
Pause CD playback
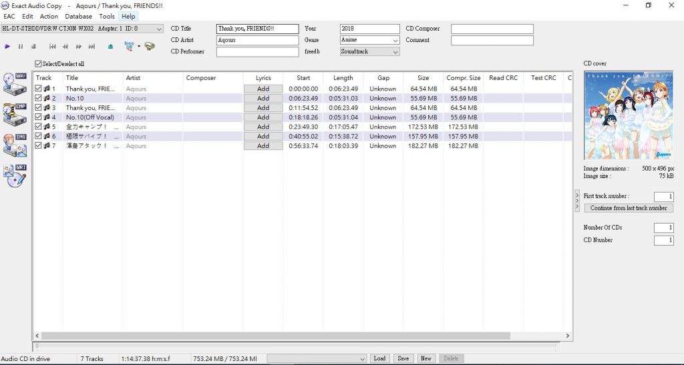tap(21, 46)
